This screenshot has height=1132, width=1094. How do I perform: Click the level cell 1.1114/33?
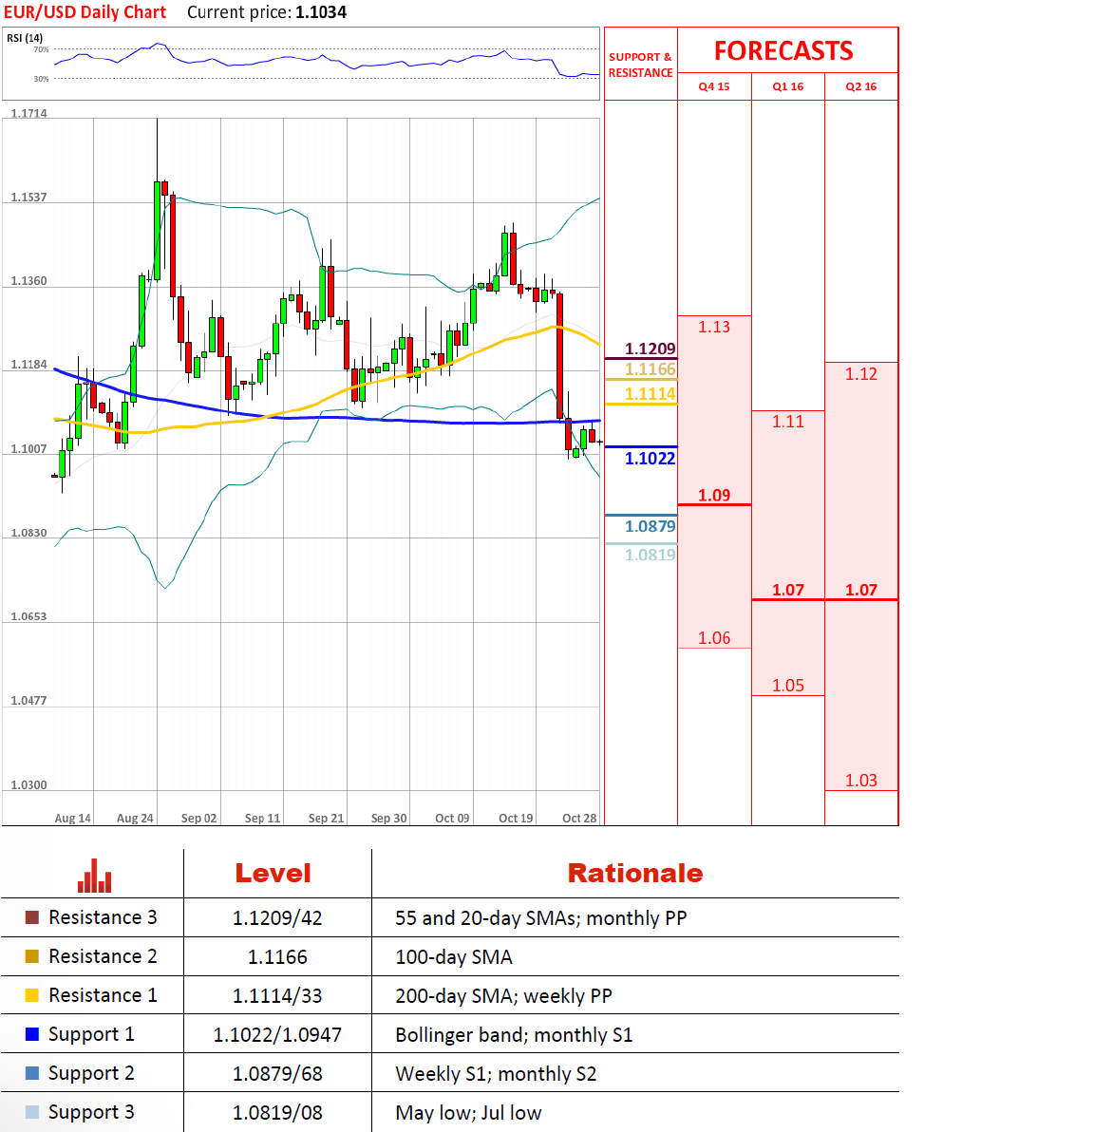click(277, 996)
